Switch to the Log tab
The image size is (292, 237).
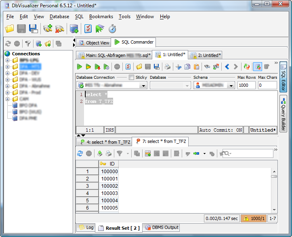coord(86,227)
